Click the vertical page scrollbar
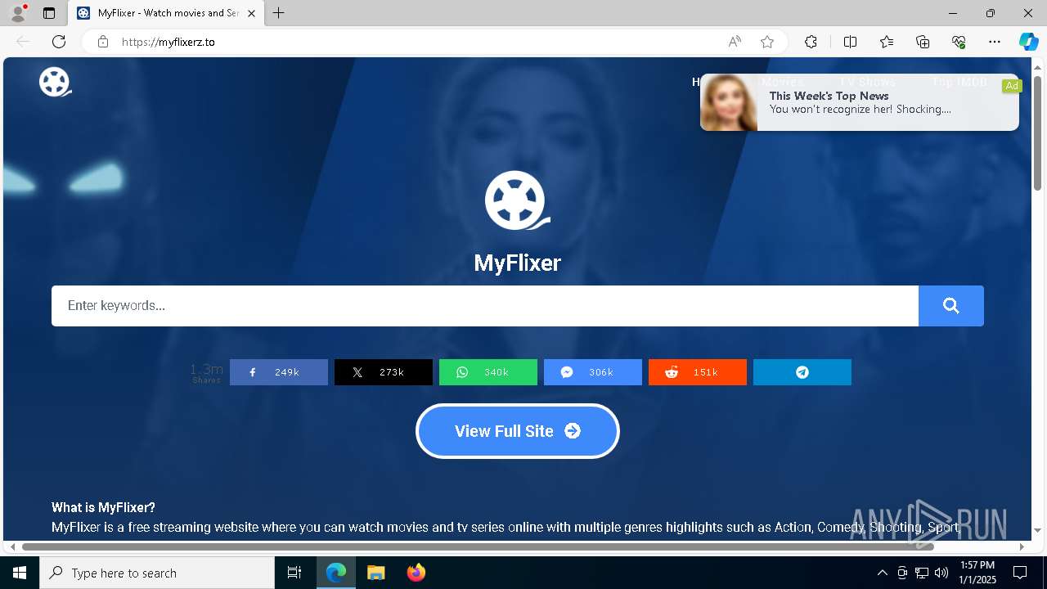The image size is (1047, 589). [1037, 134]
